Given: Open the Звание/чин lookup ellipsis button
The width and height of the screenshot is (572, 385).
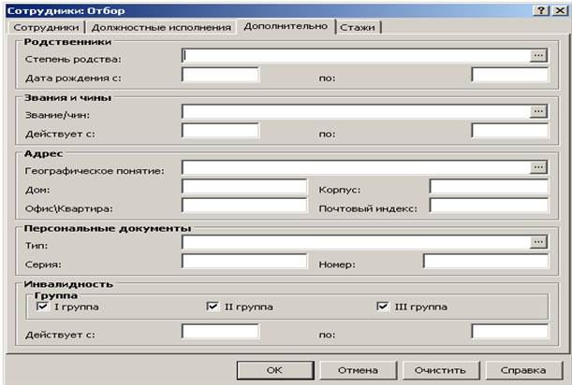Looking at the screenshot, I should 538,111.
